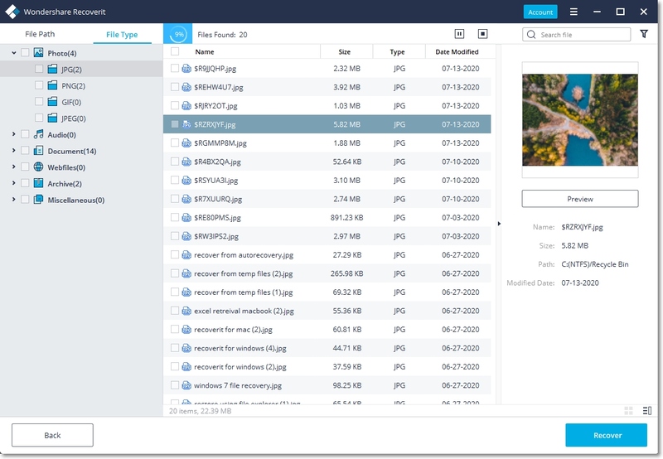The image size is (663, 459).
Task: Sort by the Size column header
Action: [x=345, y=51]
